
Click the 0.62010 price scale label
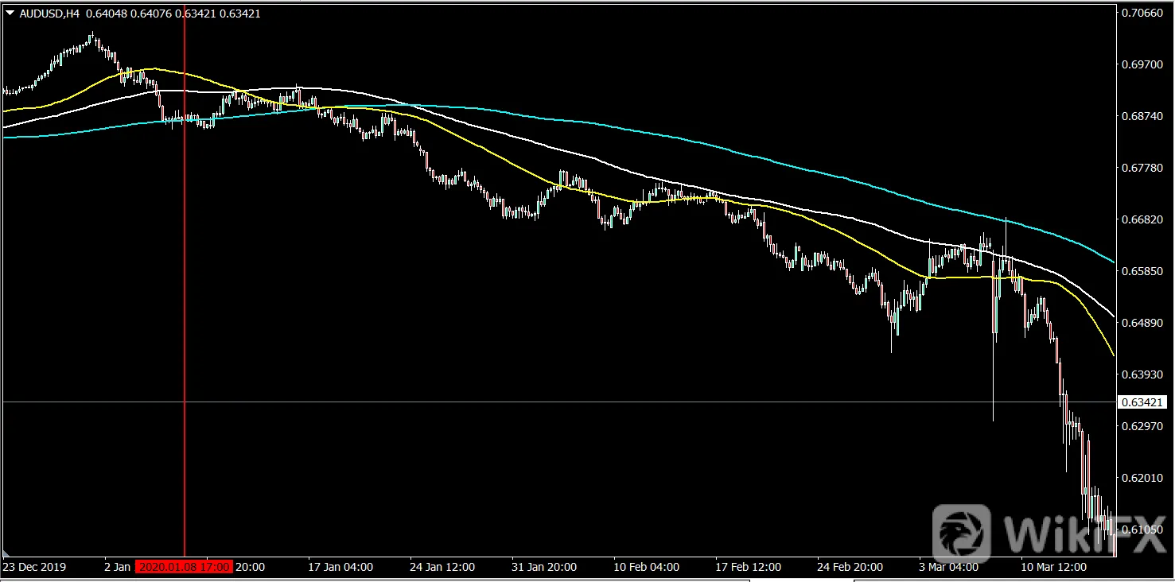click(x=1142, y=478)
